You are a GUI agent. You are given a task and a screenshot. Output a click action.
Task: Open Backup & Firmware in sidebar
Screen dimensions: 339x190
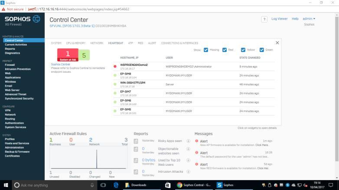(17, 151)
